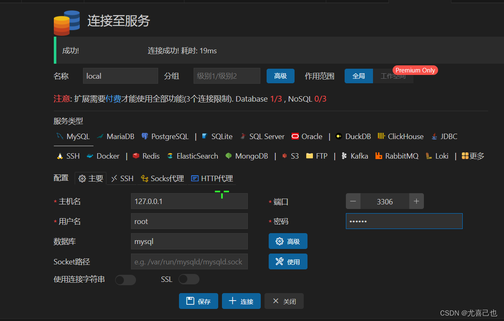Click the 高级 button beside 分组
Screen dimensions: 504x321
coord(280,76)
